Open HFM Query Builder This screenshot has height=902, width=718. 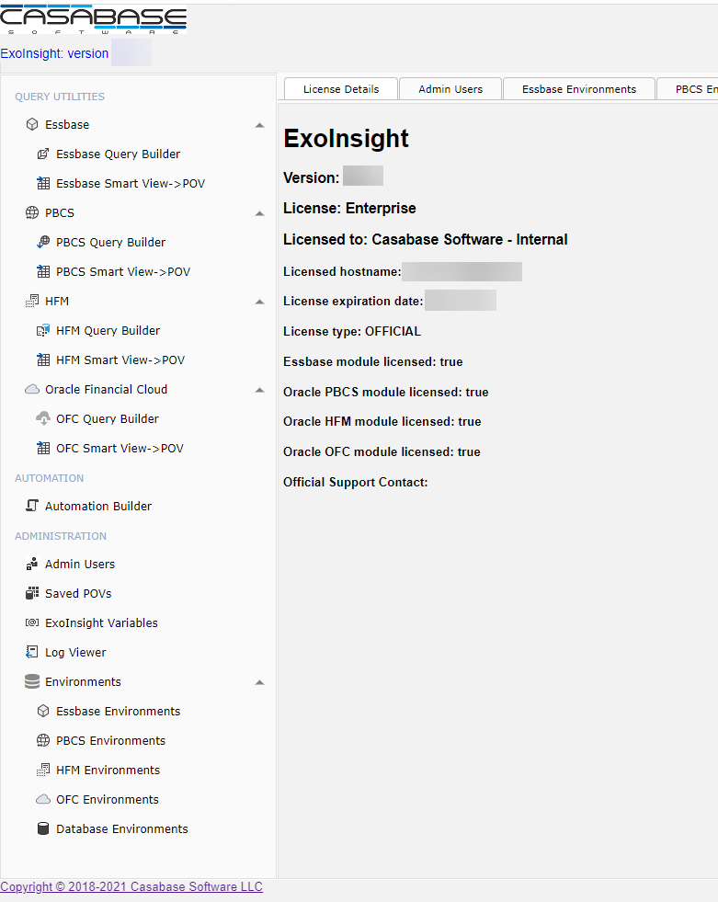(x=108, y=330)
